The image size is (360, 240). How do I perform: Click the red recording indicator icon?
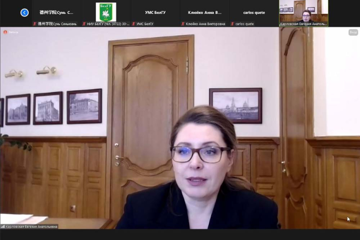[6, 32]
